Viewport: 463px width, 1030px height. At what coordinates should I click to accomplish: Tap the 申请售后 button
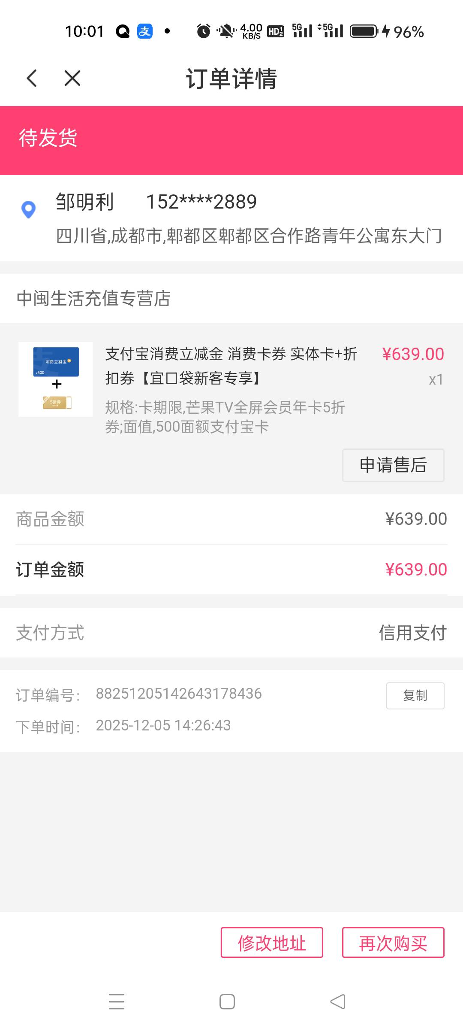point(393,465)
